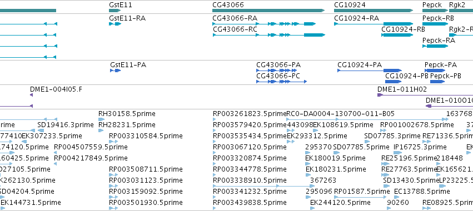Screen dimensions: 473x211
Task: Select the RH30158.5prime EST glyph
Action: tap(101, 119)
